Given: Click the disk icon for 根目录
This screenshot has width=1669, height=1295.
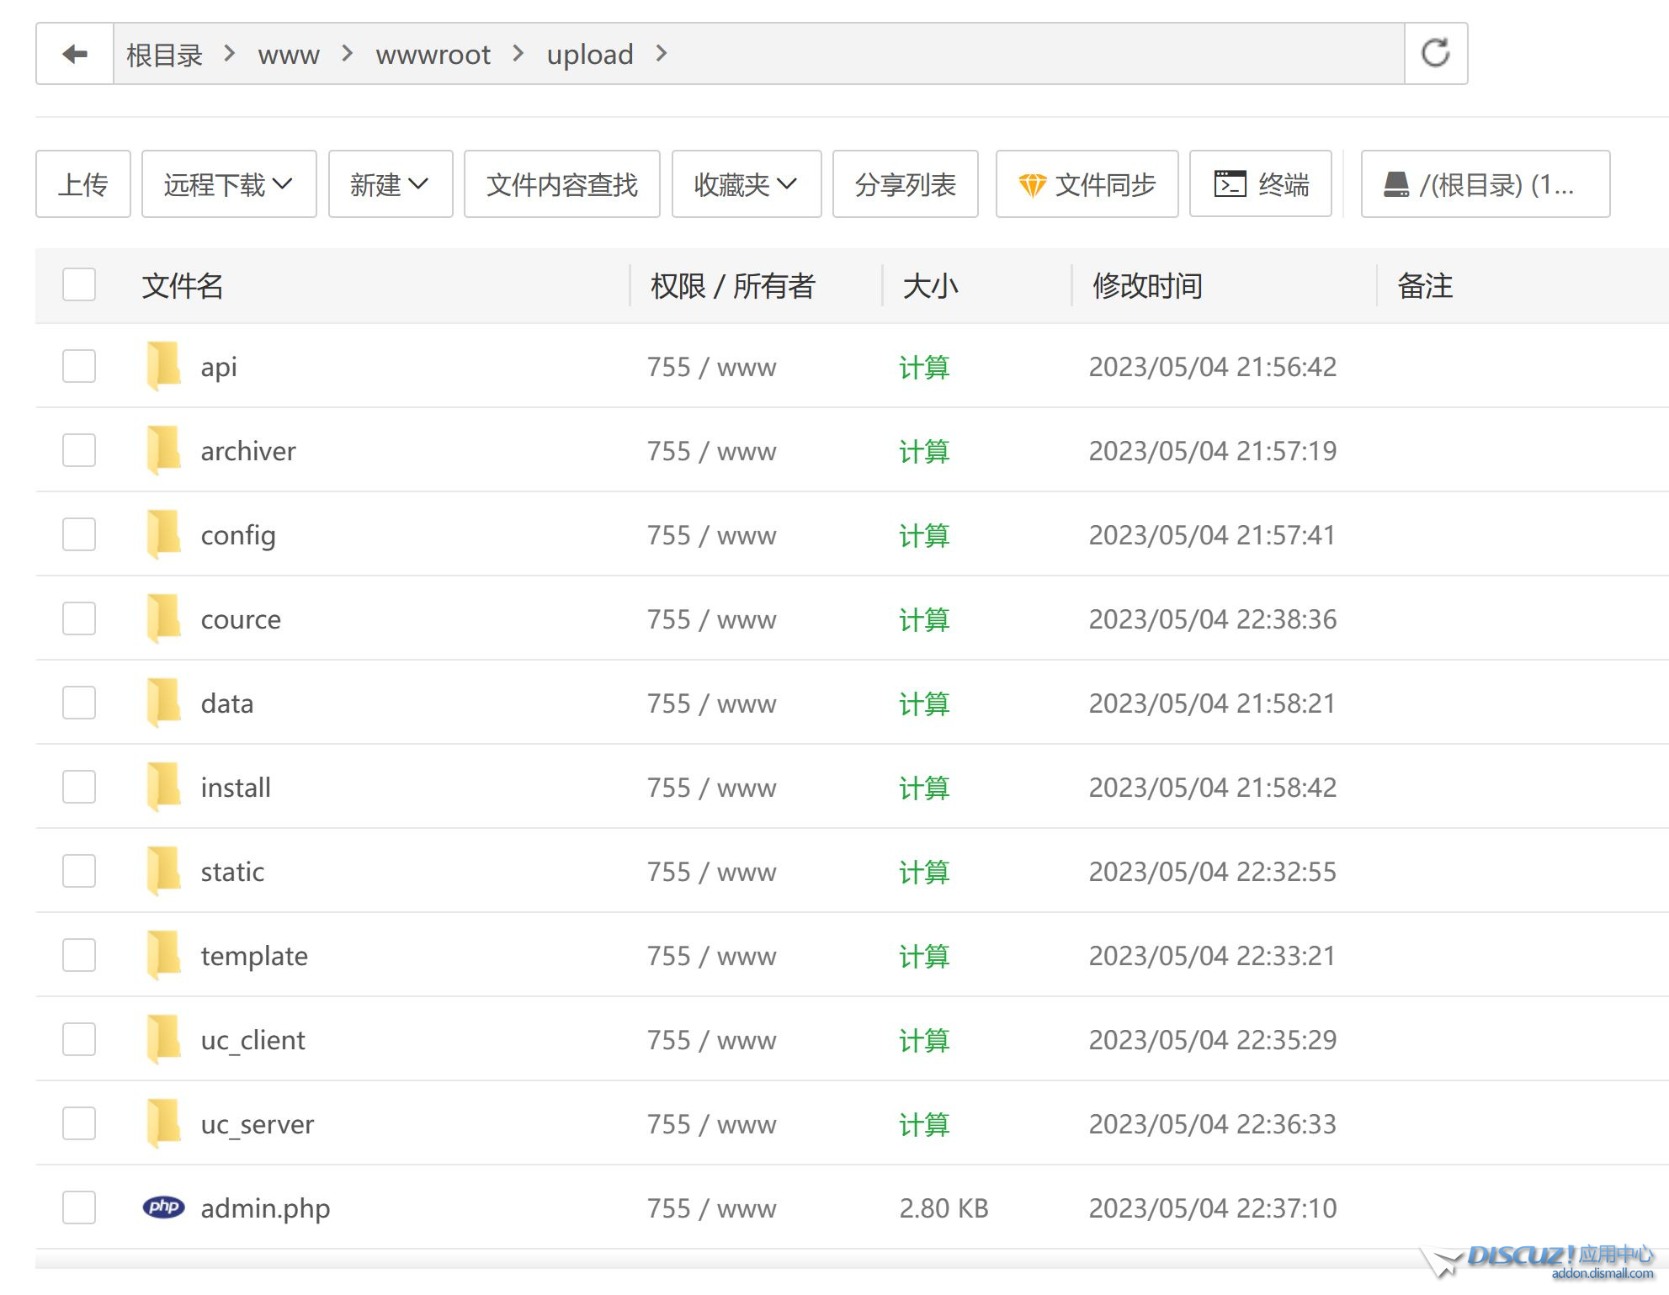Looking at the screenshot, I should pyautogui.click(x=1395, y=184).
